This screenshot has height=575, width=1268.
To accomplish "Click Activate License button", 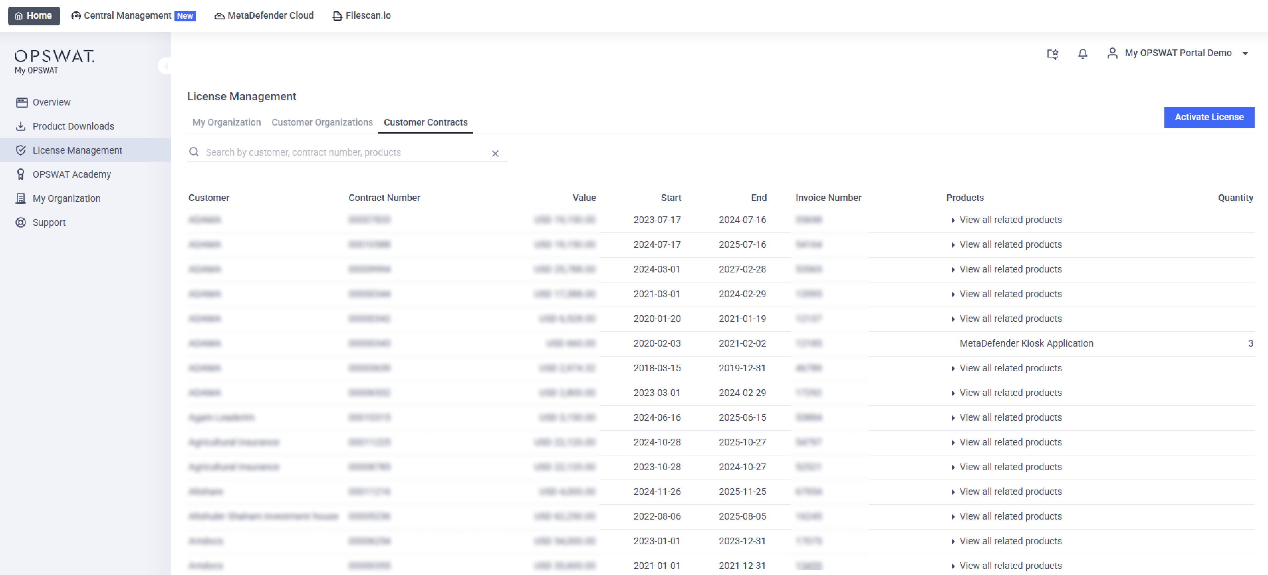I will pos(1209,118).
